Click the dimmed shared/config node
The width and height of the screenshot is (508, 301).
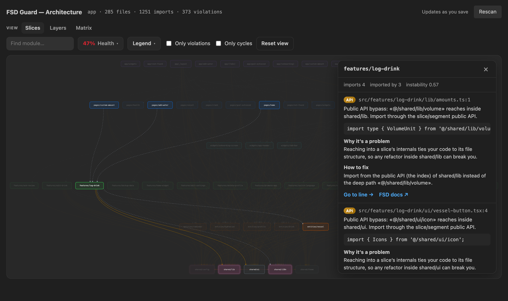pos(202,269)
